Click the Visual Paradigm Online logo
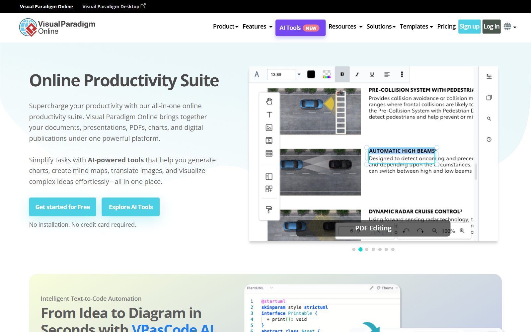Viewport: 531px width, 332px height. [57, 27]
